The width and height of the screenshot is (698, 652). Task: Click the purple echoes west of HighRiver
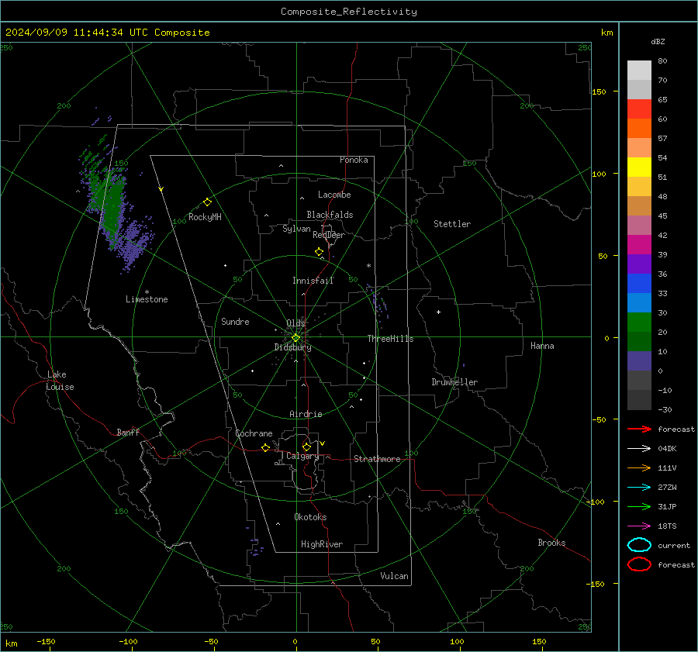254,547
